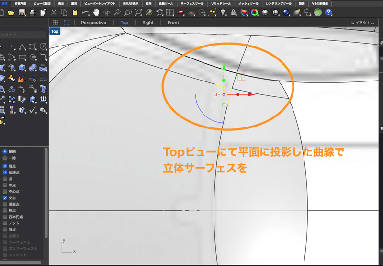Click the Zoom extents icon
The height and width of the screenshot is (266, 383).
(138, 12)
